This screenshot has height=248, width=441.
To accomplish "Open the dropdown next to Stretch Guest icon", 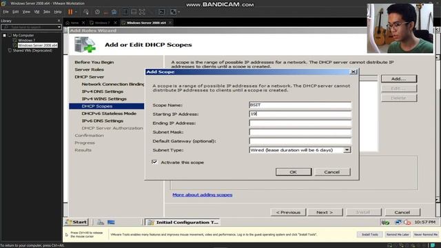I will (179, 12).
